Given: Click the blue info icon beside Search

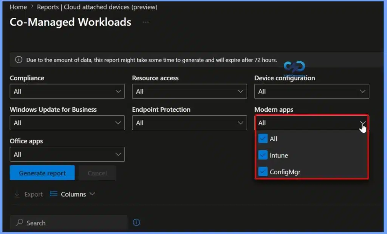Looking at the screenshot, I should [136, 222].
